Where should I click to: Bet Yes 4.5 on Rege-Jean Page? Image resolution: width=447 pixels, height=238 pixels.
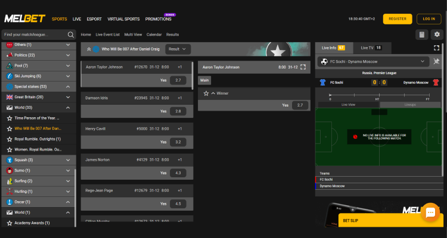(x=178, y=204)
